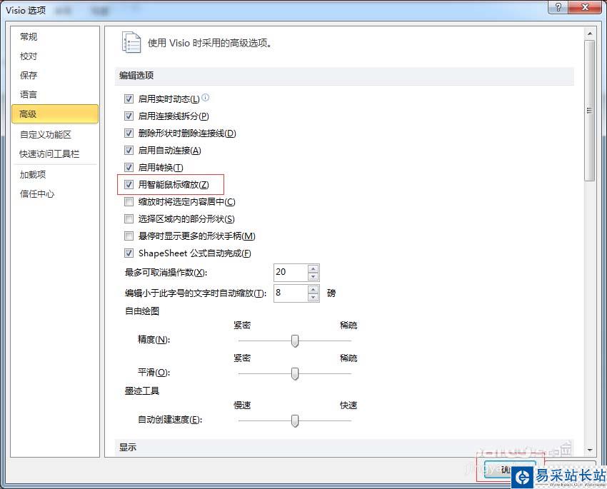Uncheck 删除形状时删除连接线
The width and height of the screenshot is (607, 489).
(129, 133)
